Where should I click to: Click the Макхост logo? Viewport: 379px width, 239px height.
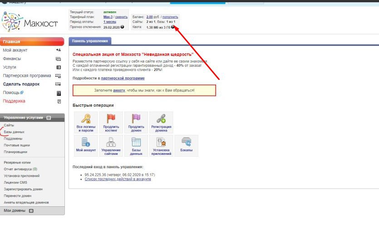click(x=30, y=22)
